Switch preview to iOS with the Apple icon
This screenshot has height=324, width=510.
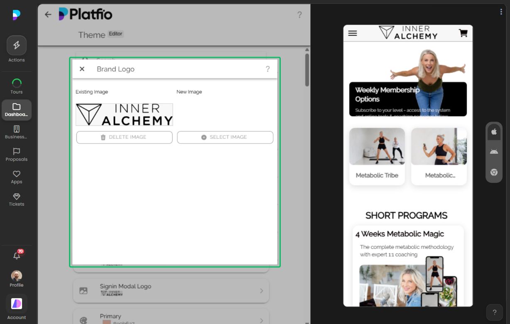(494, 132)
